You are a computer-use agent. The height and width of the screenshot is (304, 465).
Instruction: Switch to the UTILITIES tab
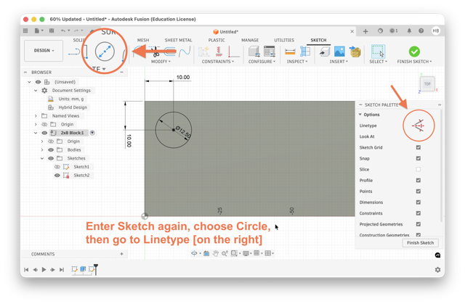tap(284, 40)
